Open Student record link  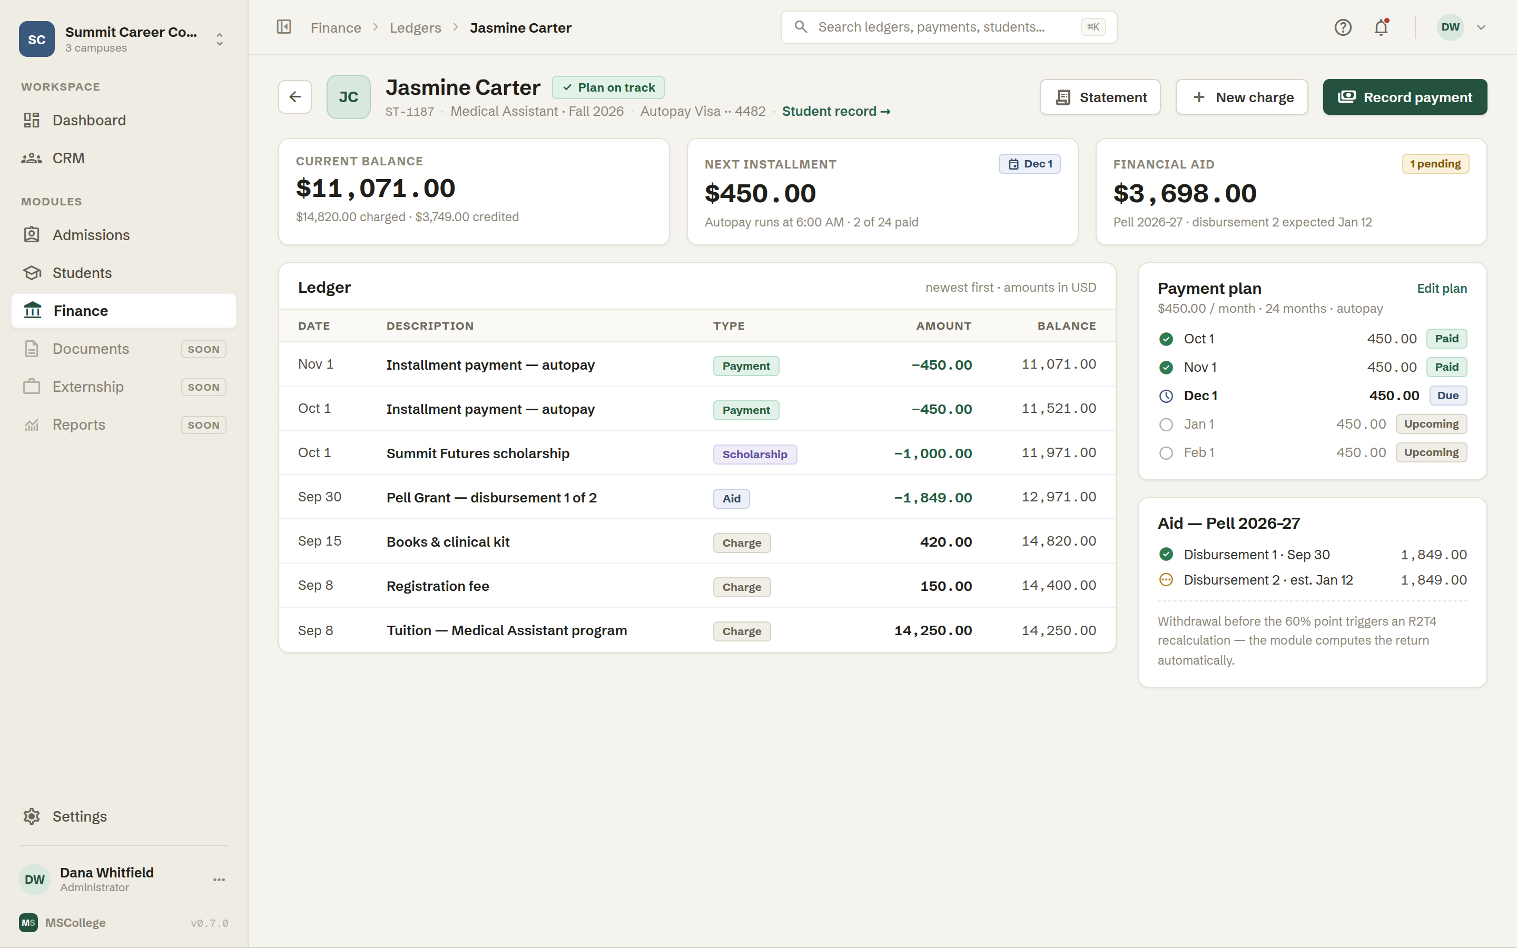click(836, 112)
